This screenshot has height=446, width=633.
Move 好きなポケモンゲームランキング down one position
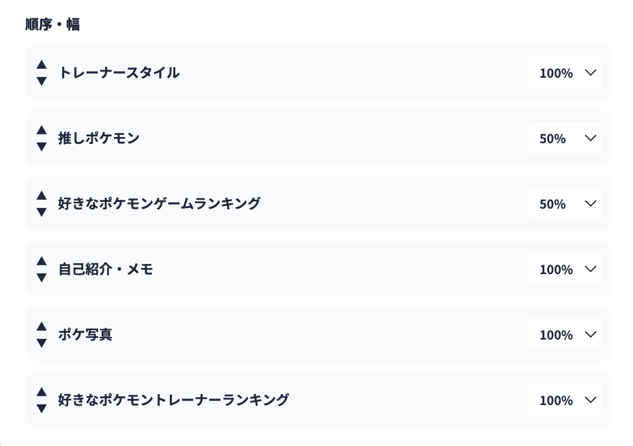(42, 212)
